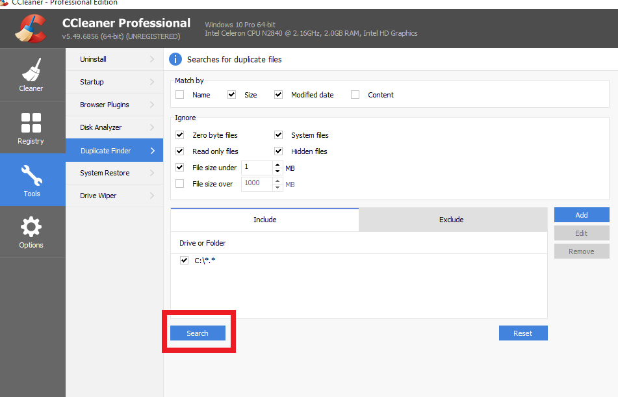Toggle System files checkbox
The height and width of the screenshot is (397, 618).
coord(279,135)
